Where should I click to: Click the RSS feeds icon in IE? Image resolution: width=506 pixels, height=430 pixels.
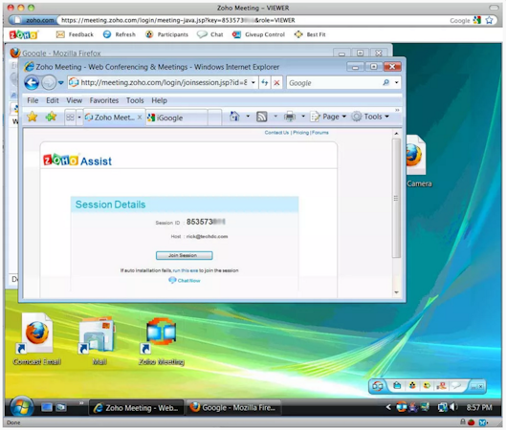tap(262, 117)
